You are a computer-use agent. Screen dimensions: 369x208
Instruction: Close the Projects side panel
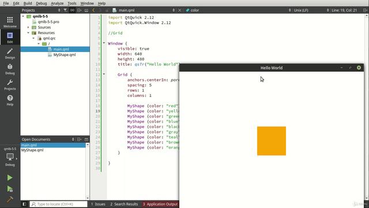click(86, 10)
